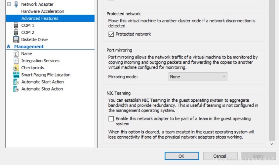279x165 pixels.
Task: Select the COM 1 port icon
Action: pos(16,25)
